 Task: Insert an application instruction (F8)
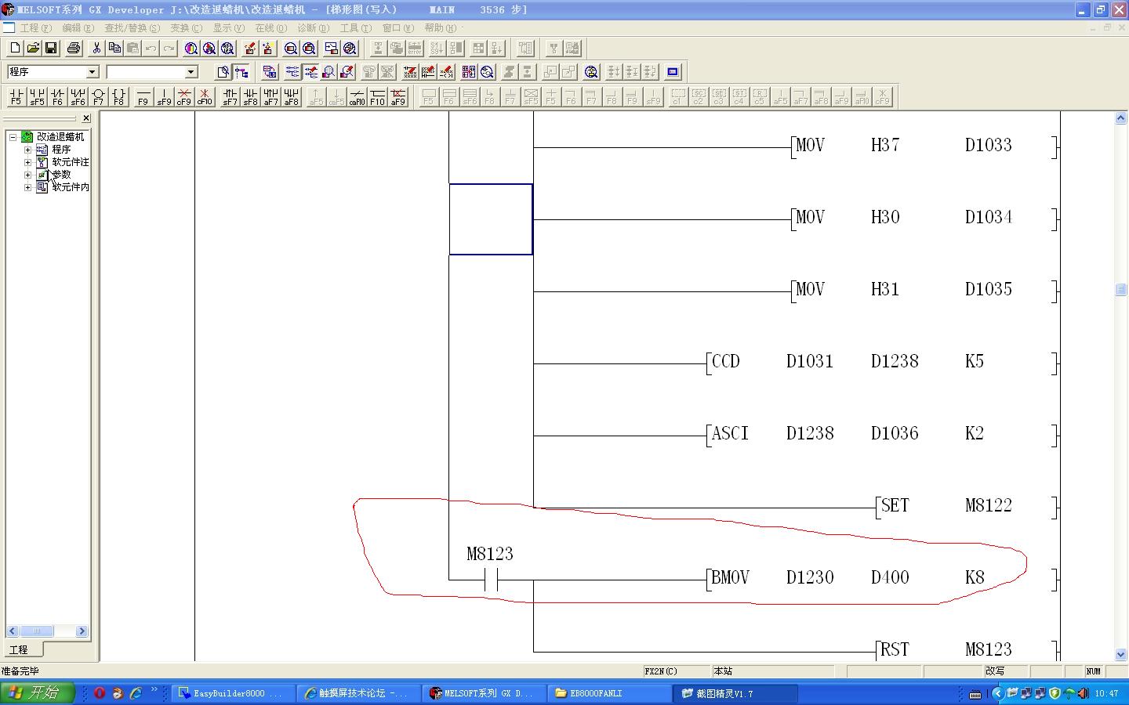pos(118,96)
